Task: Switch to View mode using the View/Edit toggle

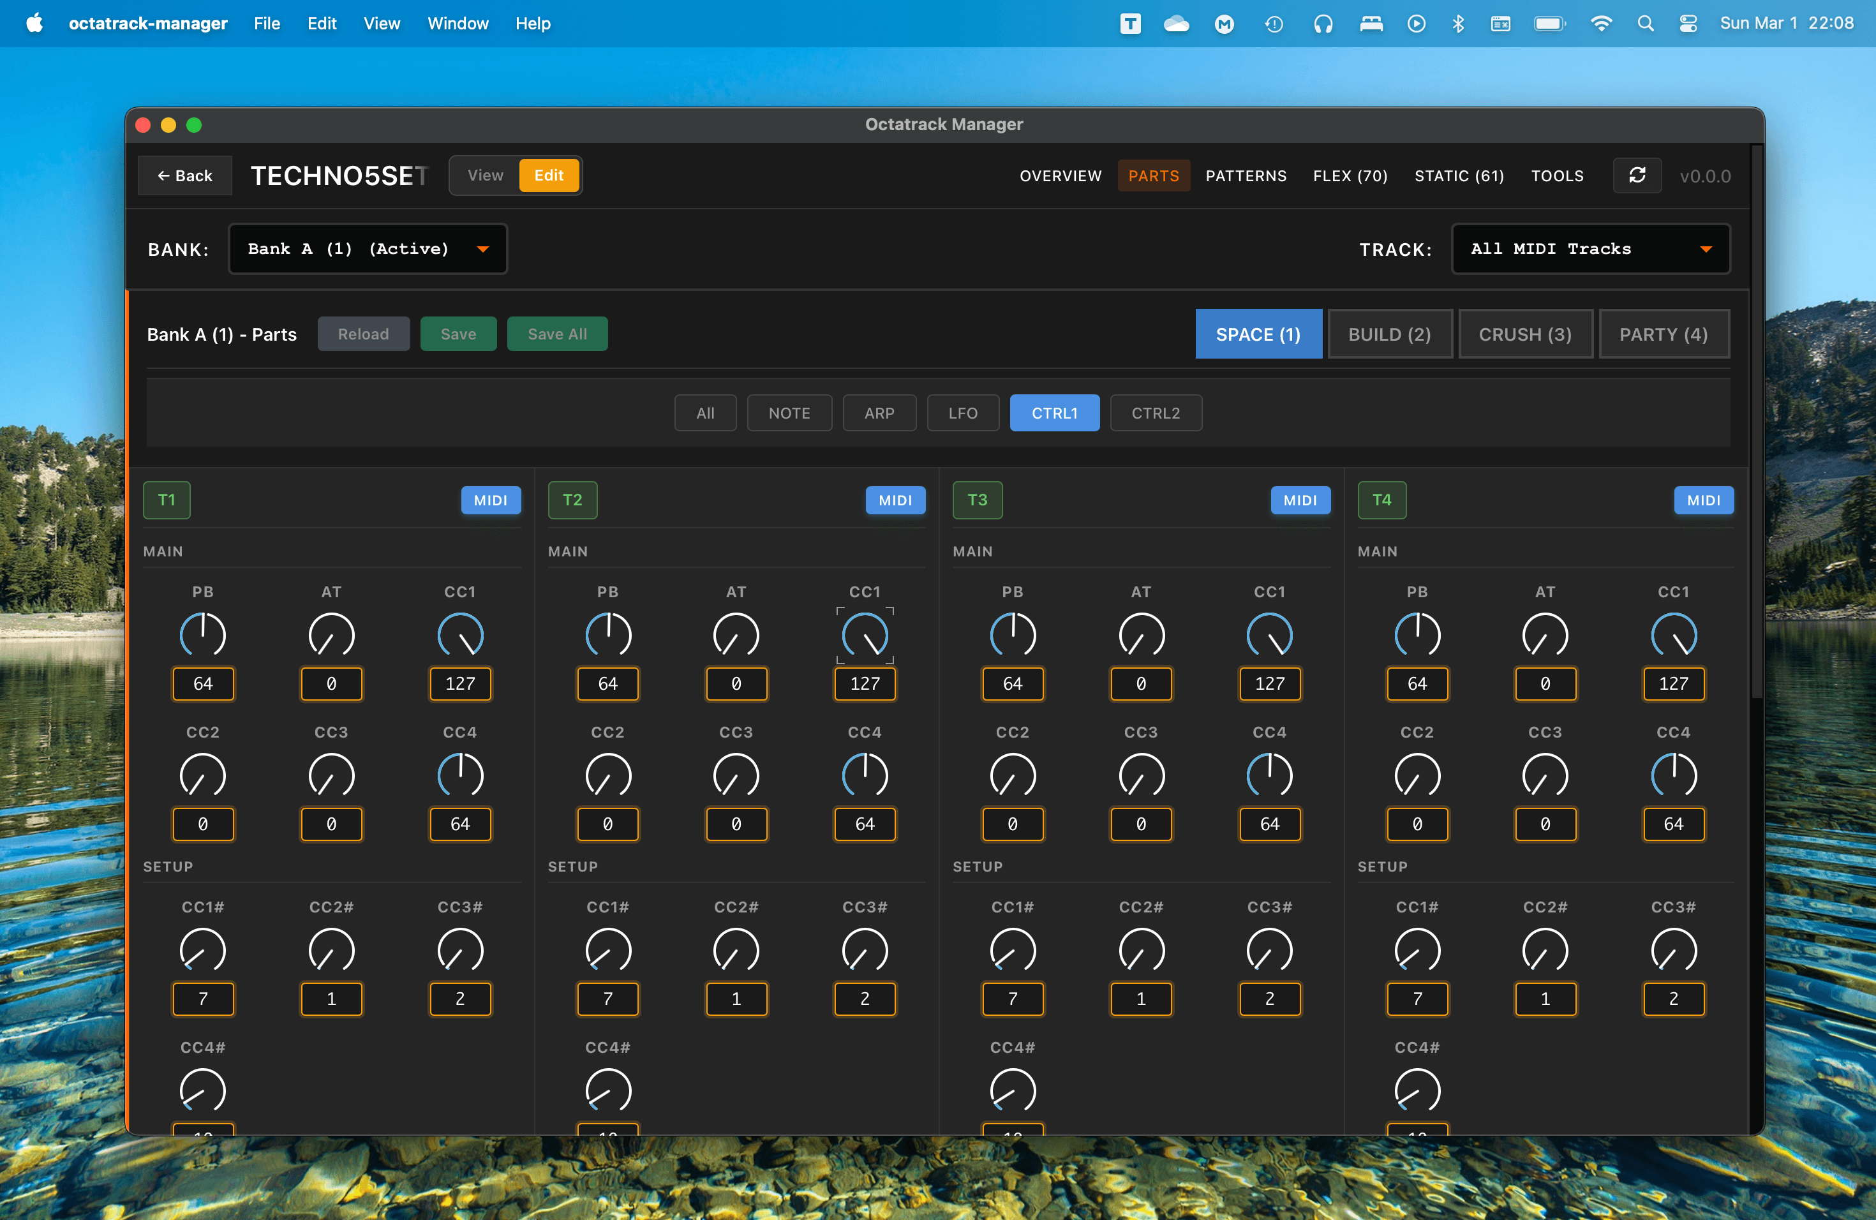Action: (x=485, y=175)
